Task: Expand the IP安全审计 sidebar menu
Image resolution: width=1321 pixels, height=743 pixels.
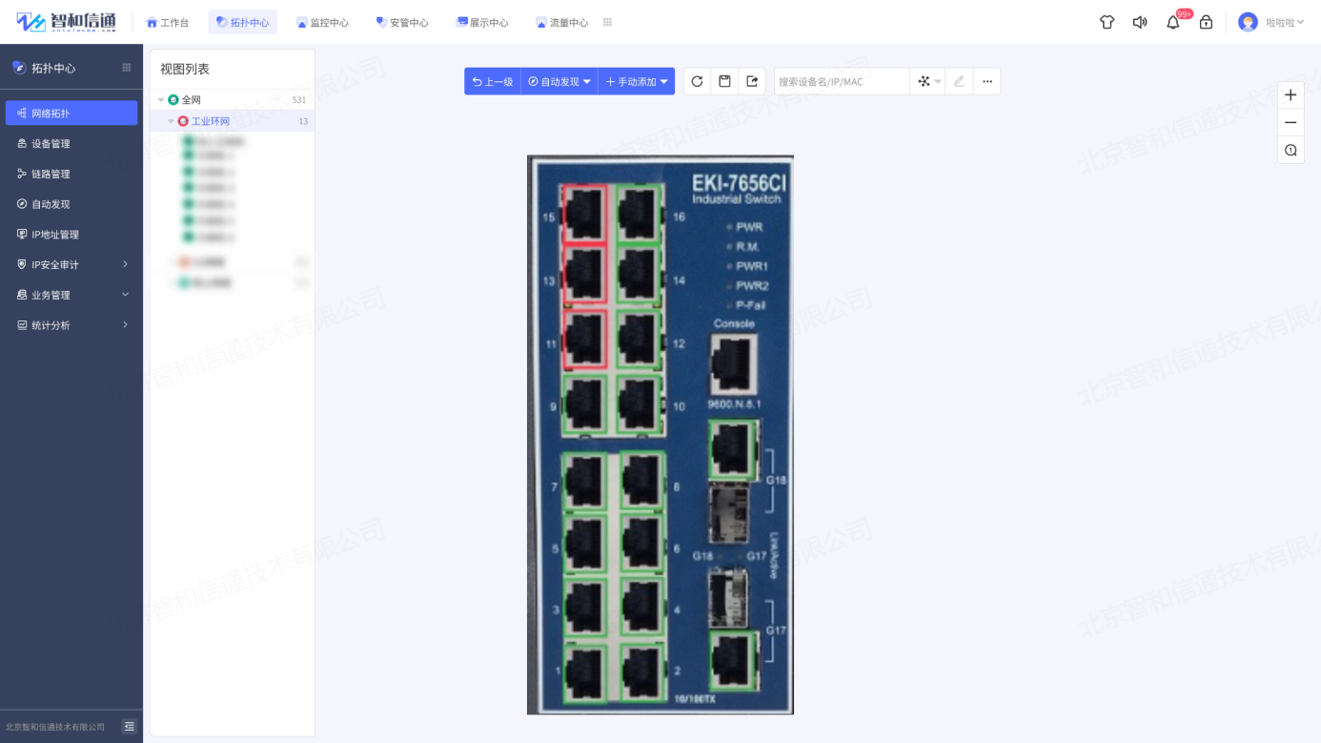Action: [x=71, y=264]
